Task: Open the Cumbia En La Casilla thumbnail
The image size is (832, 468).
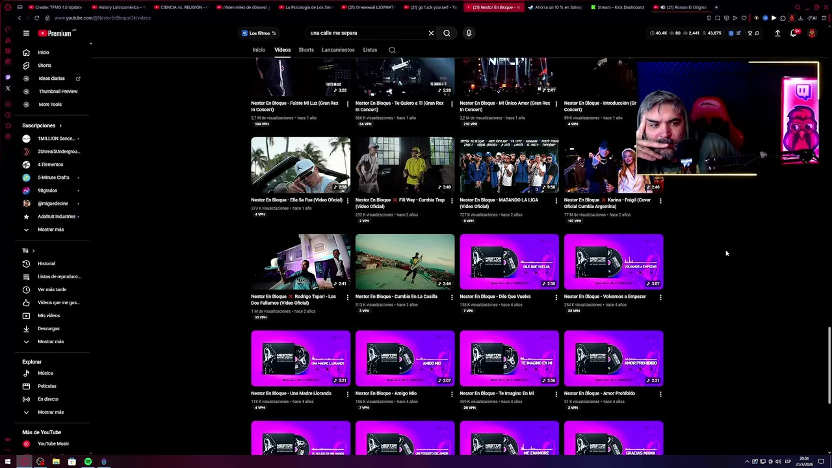Action: tap(405, 262)
